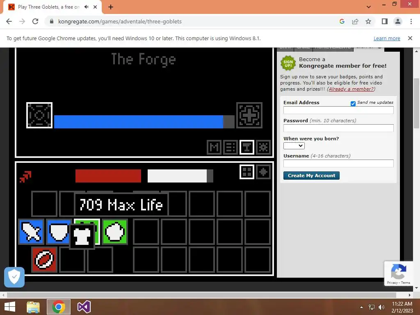Open the When were you born dropdown
This screenshot has width=420, height=315.
(294, 146)
